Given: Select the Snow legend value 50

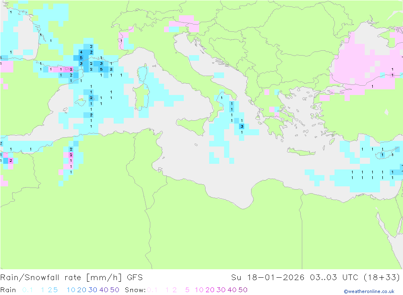Looking at the screenshot, I should pyautogui.click(x=243, y=290).
